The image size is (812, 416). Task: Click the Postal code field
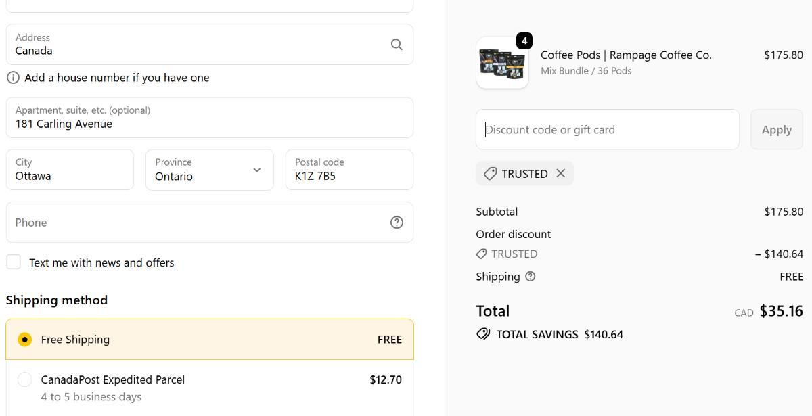pos(348,170)
